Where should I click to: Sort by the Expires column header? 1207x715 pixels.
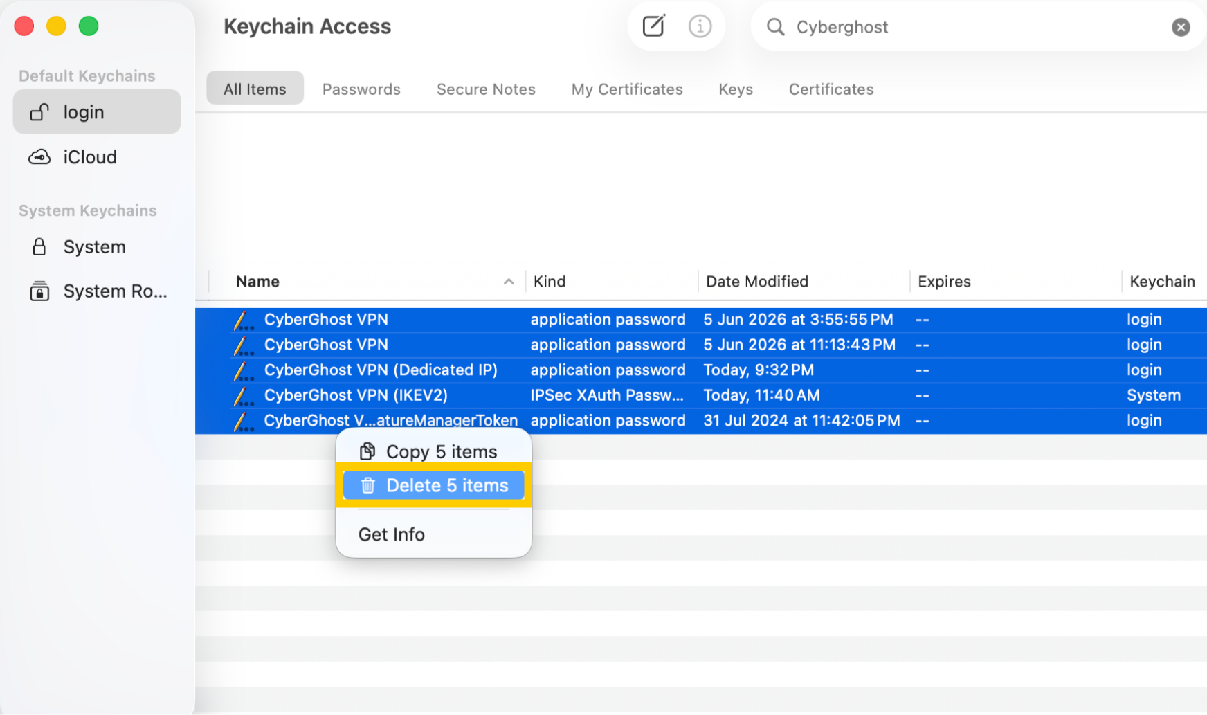coord(944,282)
